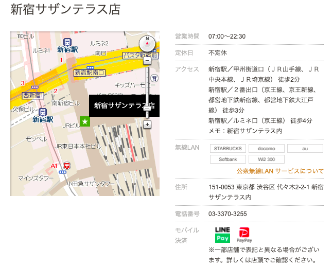Select the Wi2 300 wireless LAN tag

[x=266, y=159]
